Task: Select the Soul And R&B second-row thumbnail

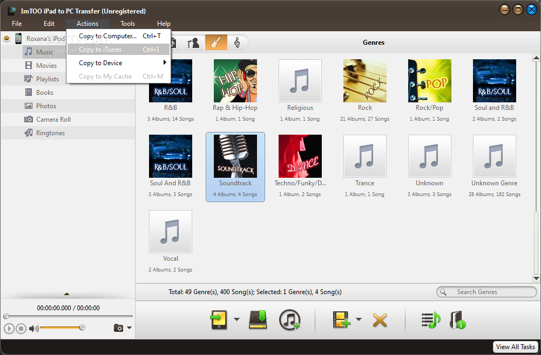Action: tap(171, 156)
